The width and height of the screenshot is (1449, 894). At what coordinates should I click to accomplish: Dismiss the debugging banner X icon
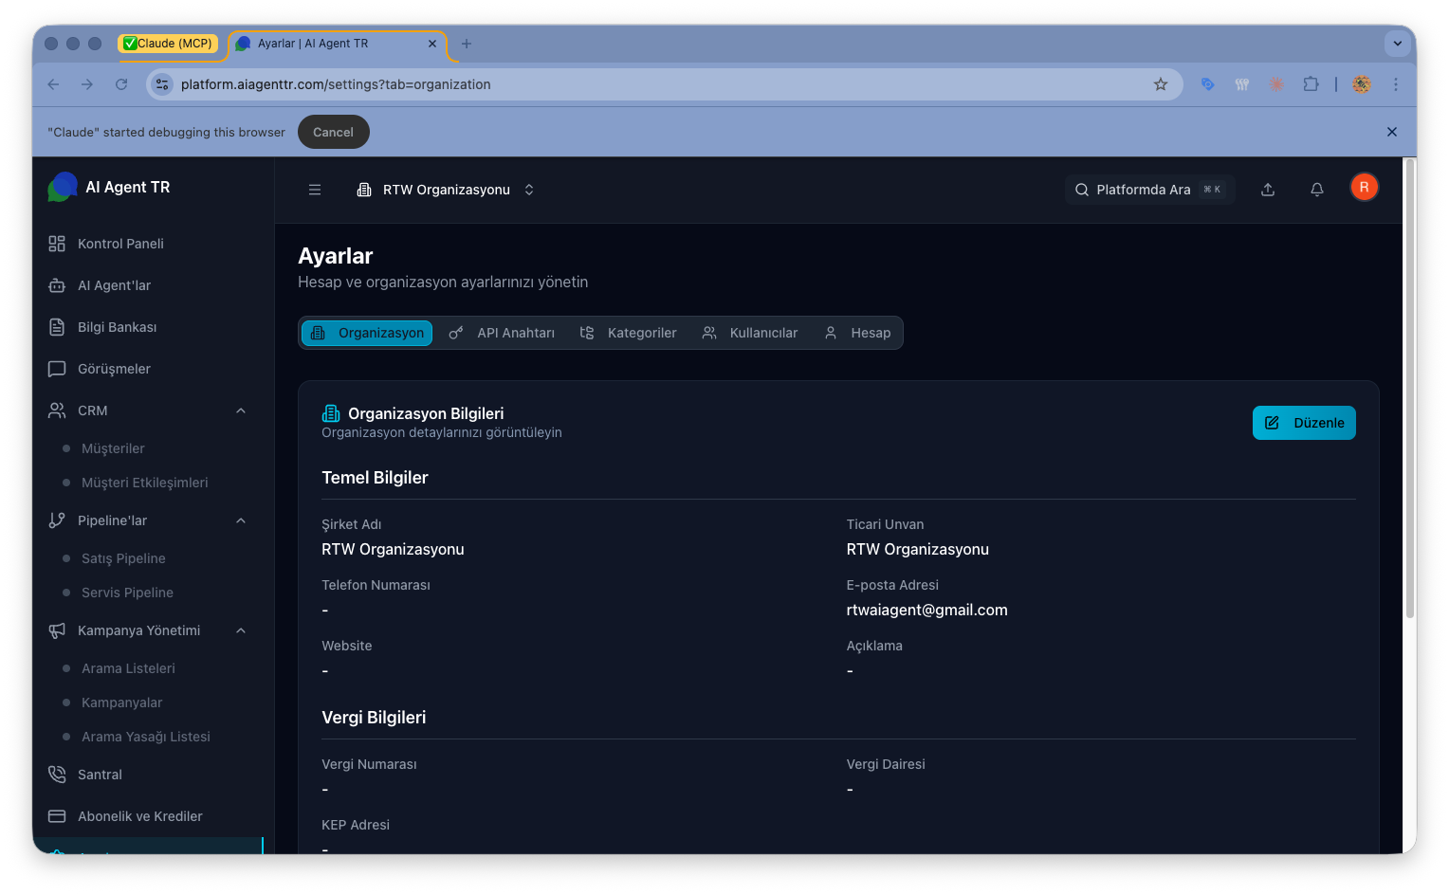tap(1392, 132)
